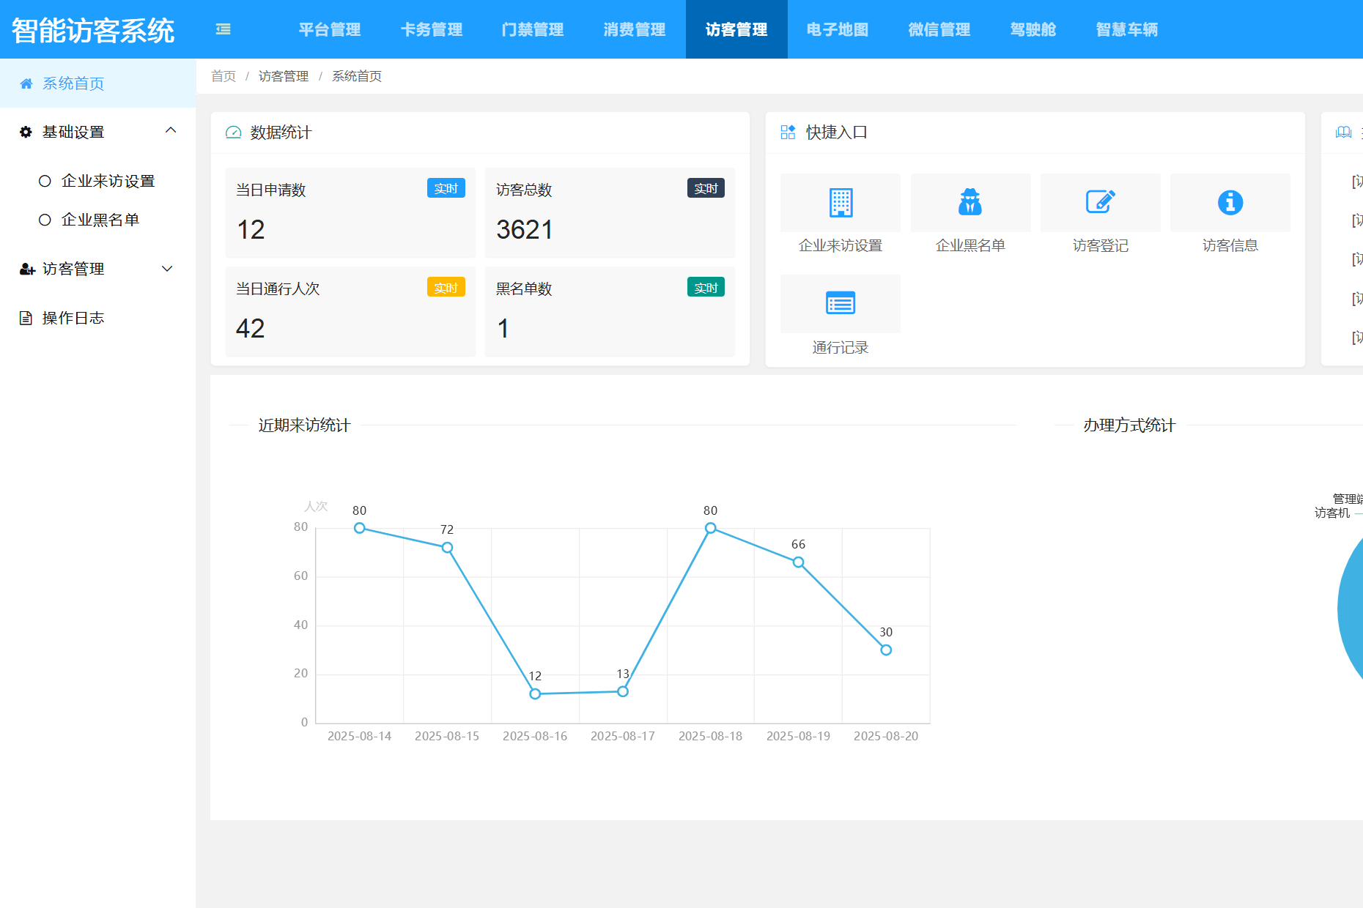Go to 首页 via breadcrumb link
Screen dimensions: 1363x908
[224, 76]
